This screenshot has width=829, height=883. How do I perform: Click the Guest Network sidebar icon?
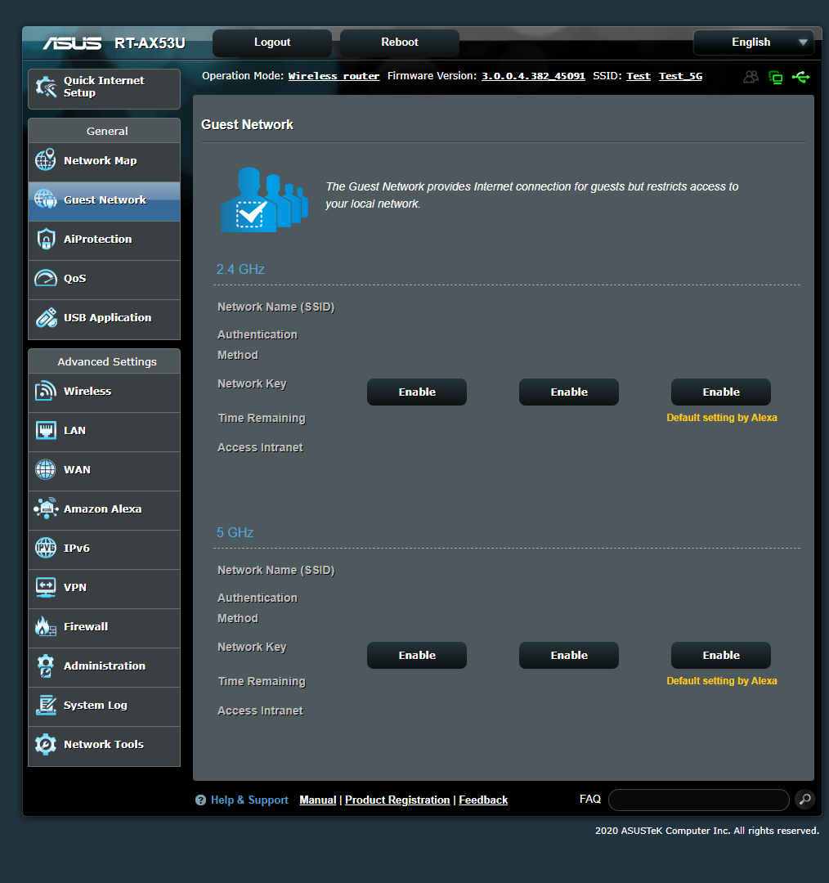point(46,199)
